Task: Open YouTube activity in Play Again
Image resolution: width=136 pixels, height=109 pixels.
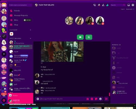Action: pyautogui.click(x=11, y=34)
